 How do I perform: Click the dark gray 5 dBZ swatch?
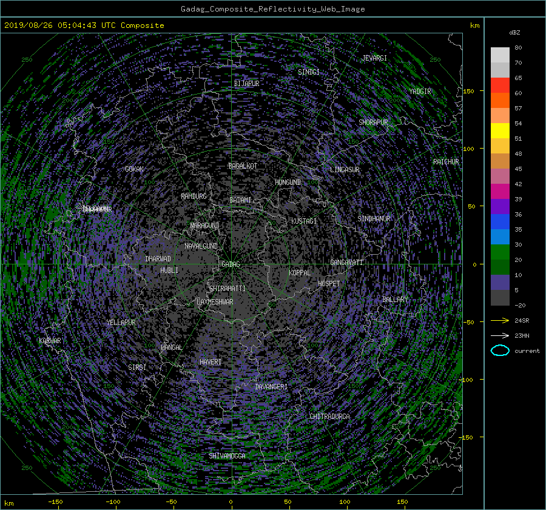click(x=500, y=297)
